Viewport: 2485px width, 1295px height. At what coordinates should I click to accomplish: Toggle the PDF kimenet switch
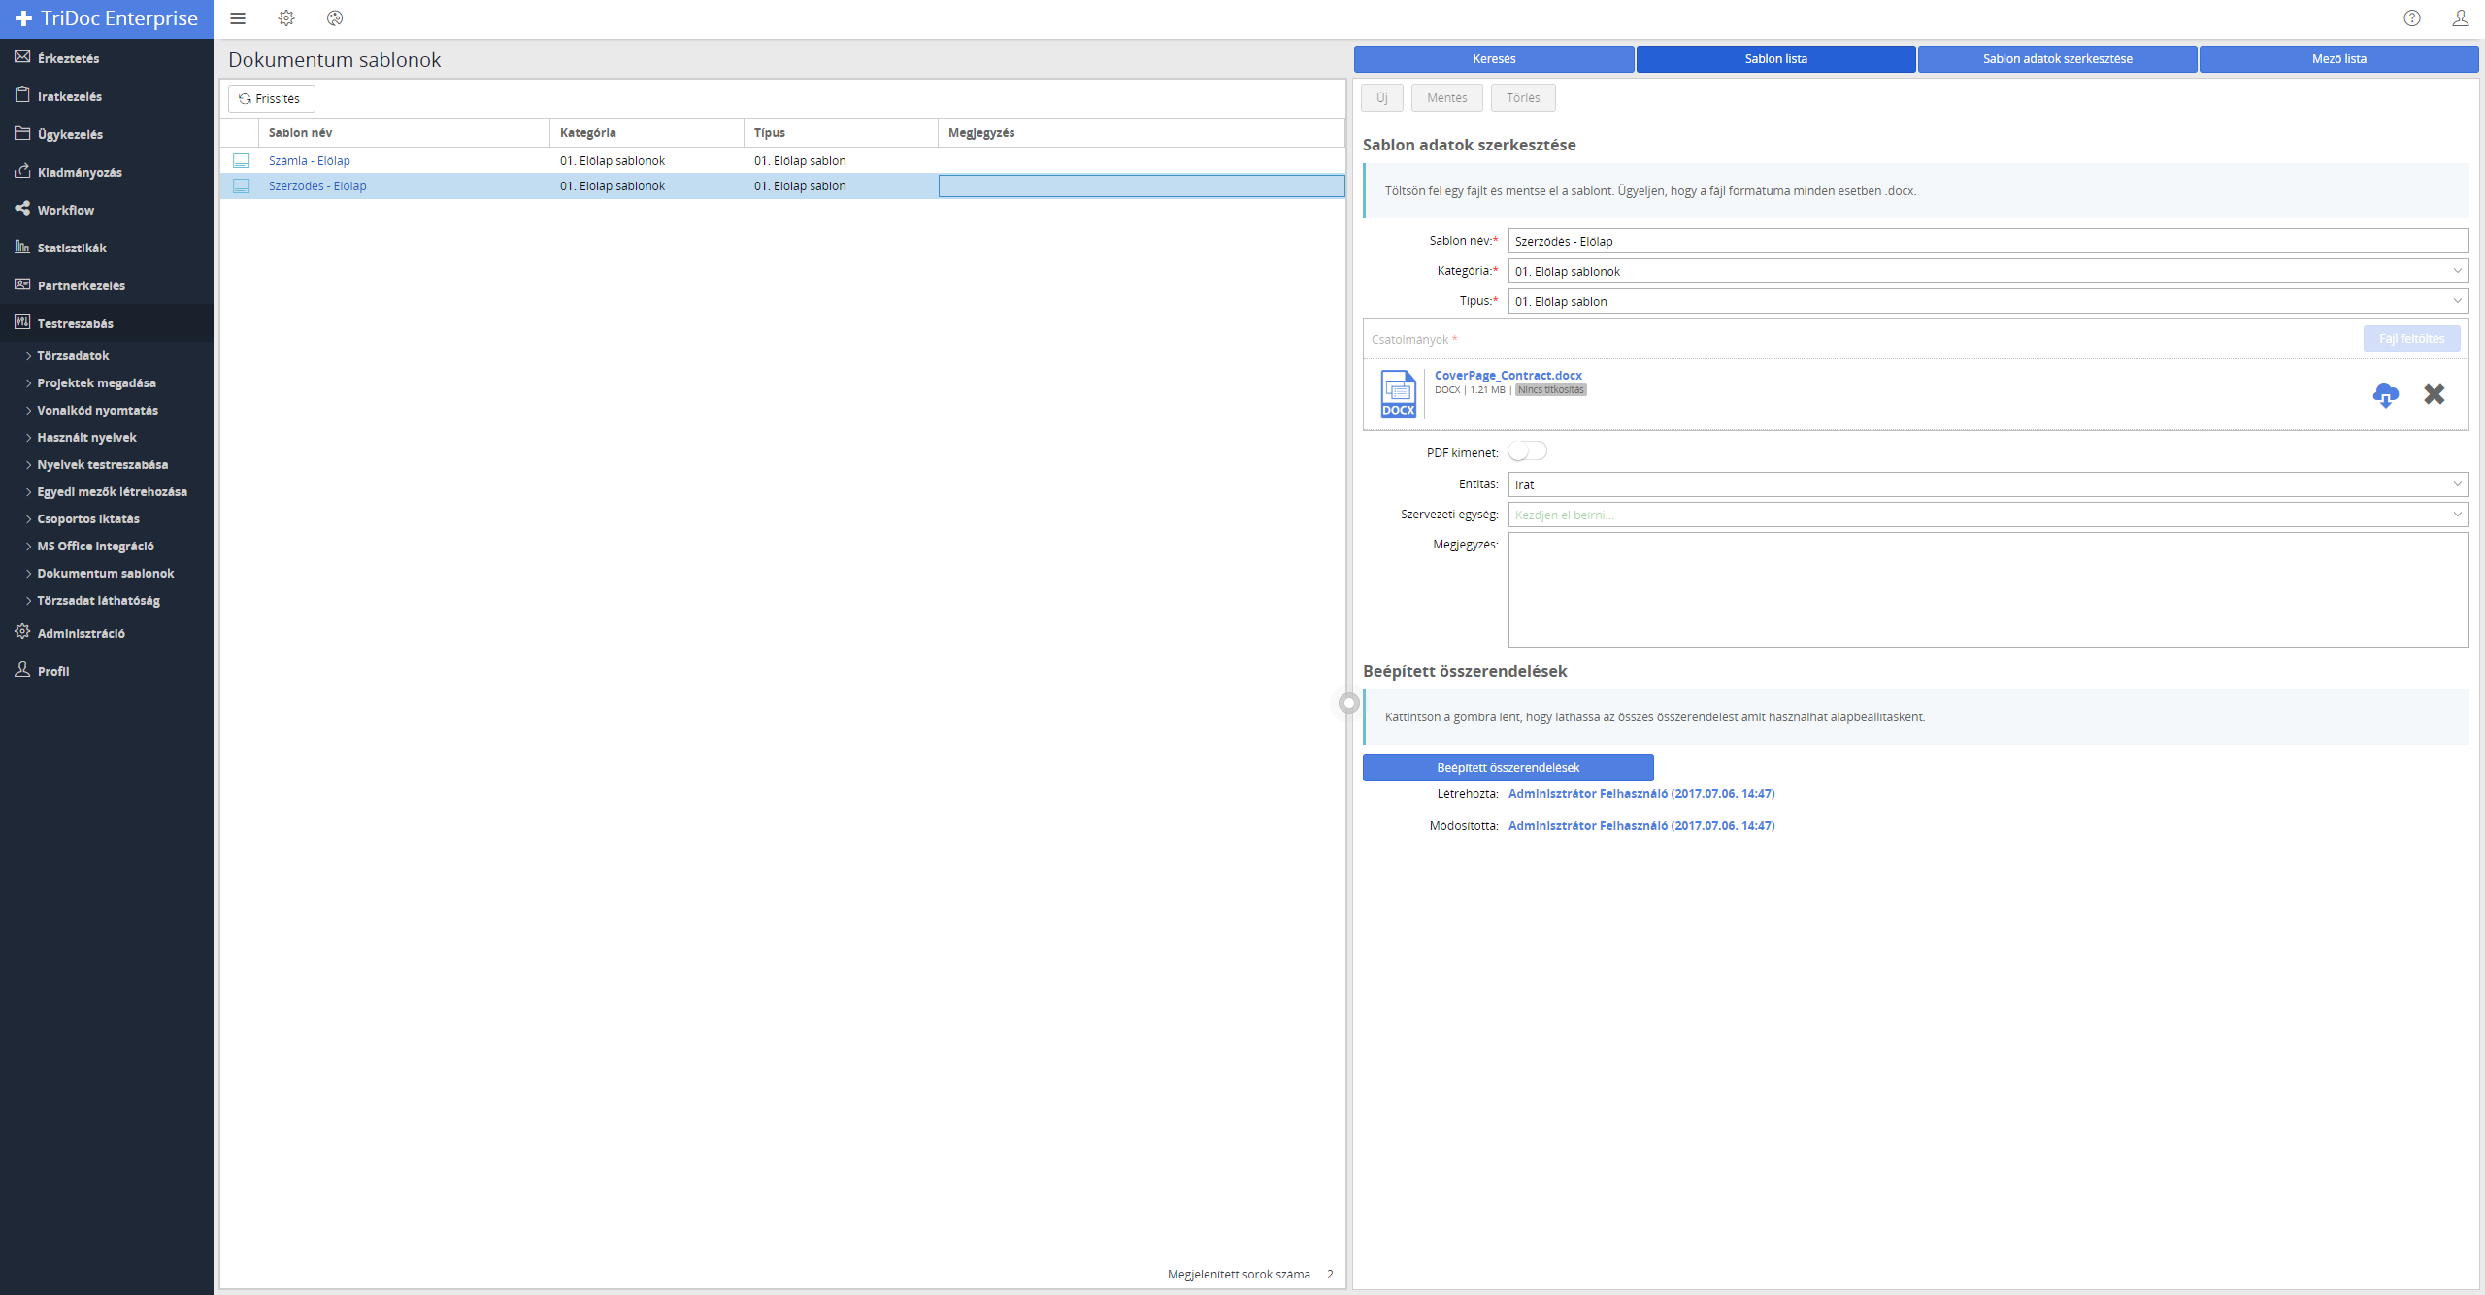(x=1527, y=451)
